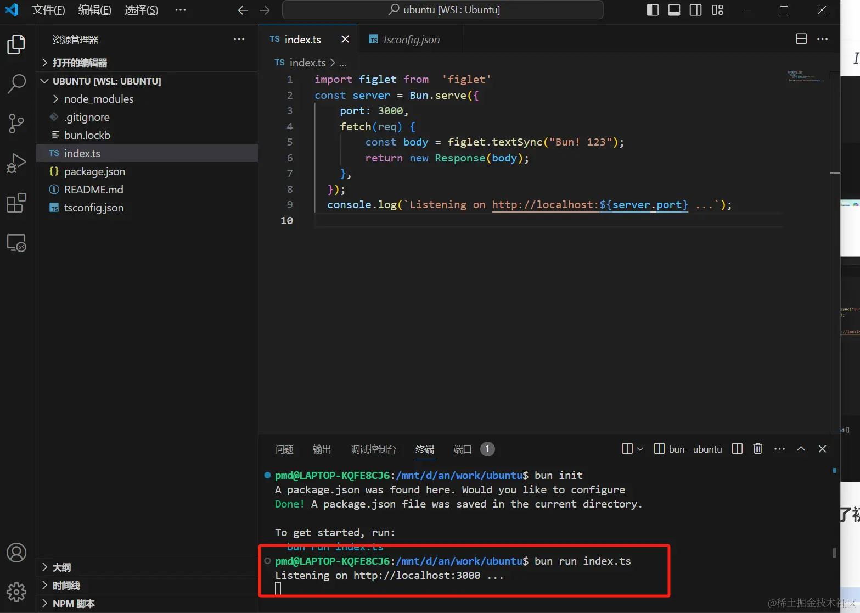Switch to the 问题 panel tab
This screenshot has width=860, height=613.
[x=284, y=449]
